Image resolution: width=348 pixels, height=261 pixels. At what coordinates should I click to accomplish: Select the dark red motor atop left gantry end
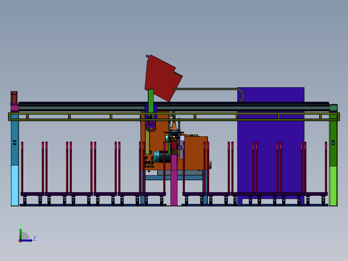coord(14,97)
